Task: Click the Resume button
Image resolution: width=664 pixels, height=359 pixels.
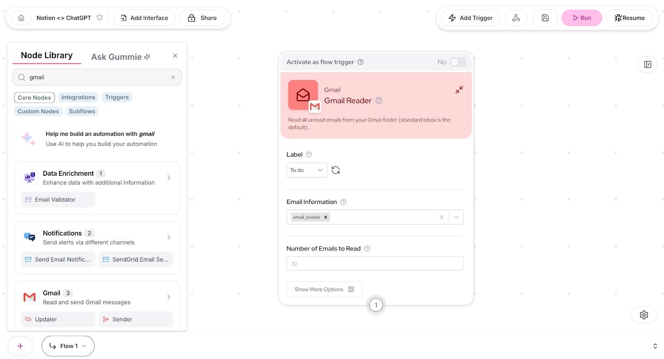Action: tap(630, 18)
